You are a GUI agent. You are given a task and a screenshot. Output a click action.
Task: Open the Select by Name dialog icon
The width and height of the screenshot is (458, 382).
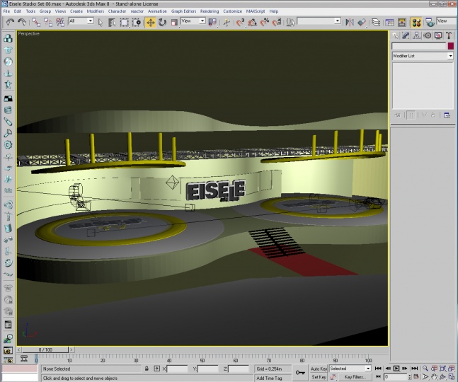coord(112,22)
